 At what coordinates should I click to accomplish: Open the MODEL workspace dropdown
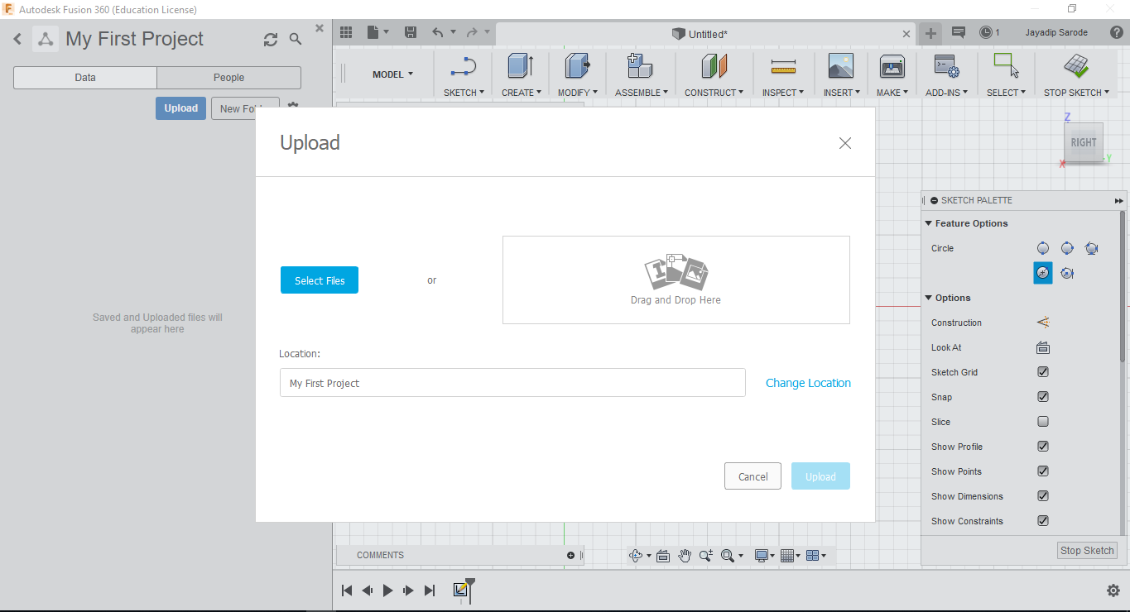pyautogui.click(x=392, y=74)
